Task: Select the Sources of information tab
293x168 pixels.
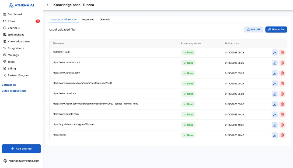Action: [x=64, y=20]
